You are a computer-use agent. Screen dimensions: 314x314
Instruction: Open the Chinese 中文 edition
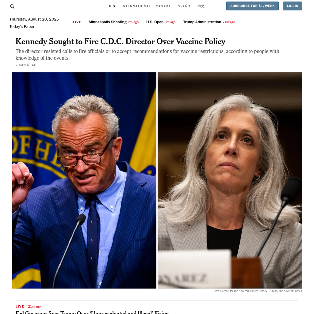click(x=201, y=6)
